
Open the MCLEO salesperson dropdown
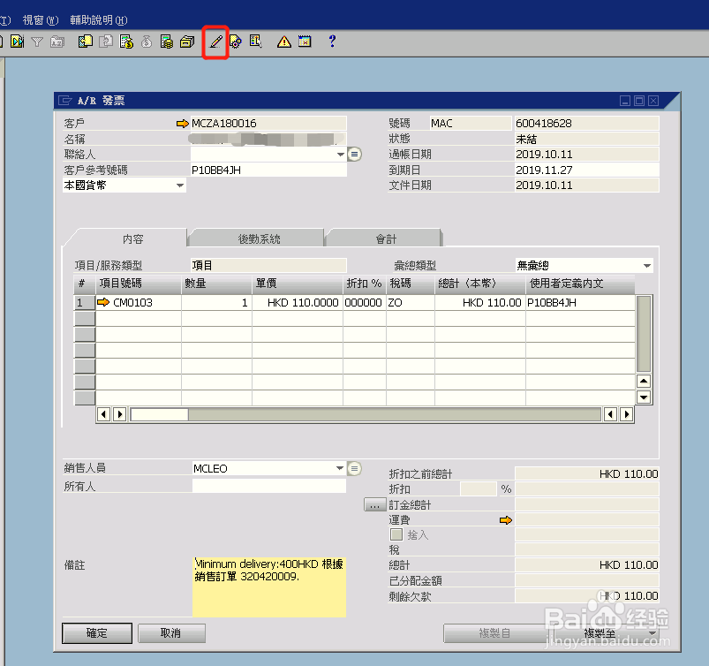coord(338,468)
